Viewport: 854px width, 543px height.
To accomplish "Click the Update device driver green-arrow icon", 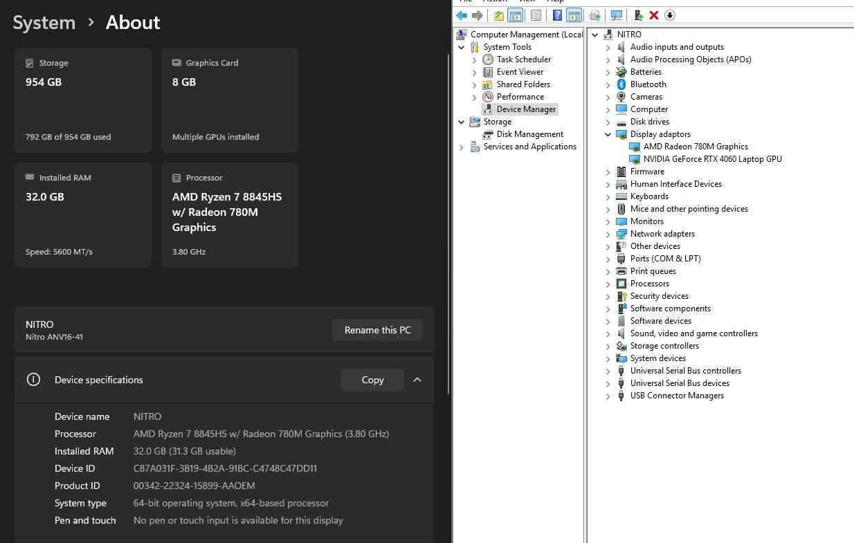I will (x=638, y=15).
